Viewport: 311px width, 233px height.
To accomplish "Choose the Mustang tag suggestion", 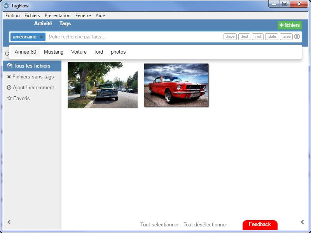I will [x=54, y=52].
